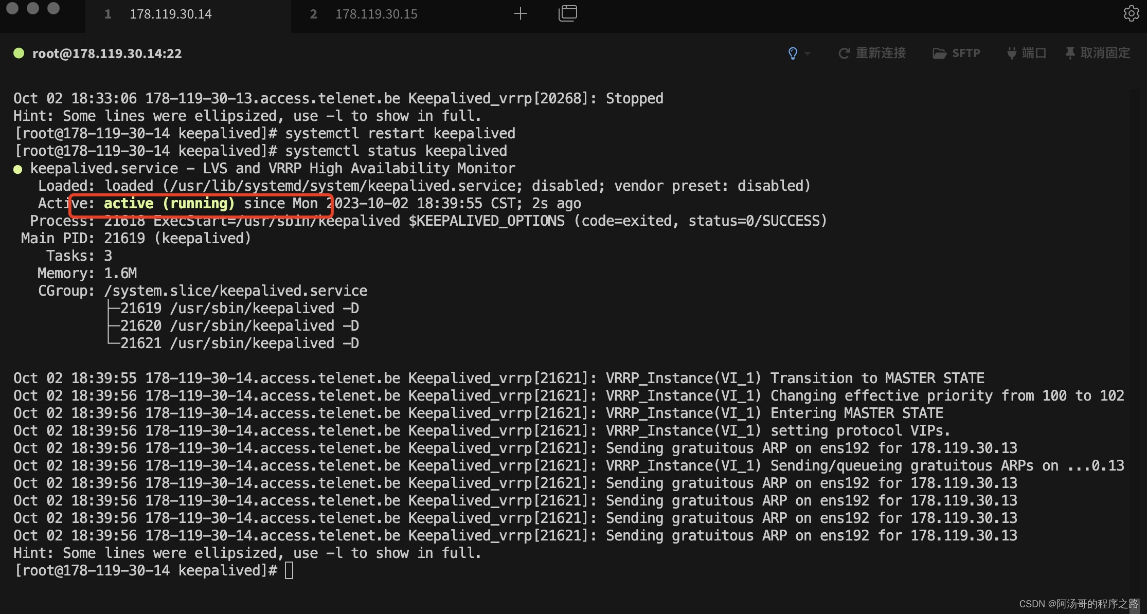Click the 'Tasks: 3' line

79,256
